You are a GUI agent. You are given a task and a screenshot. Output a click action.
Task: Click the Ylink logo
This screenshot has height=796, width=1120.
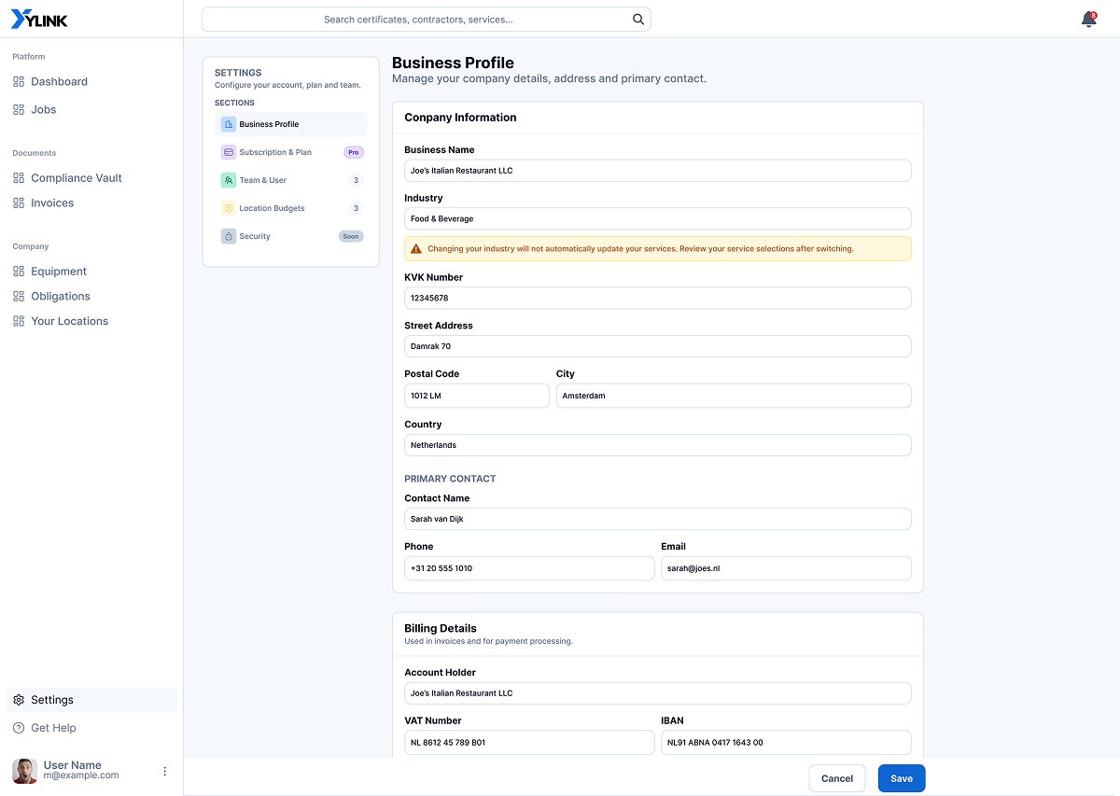(39, 20)
